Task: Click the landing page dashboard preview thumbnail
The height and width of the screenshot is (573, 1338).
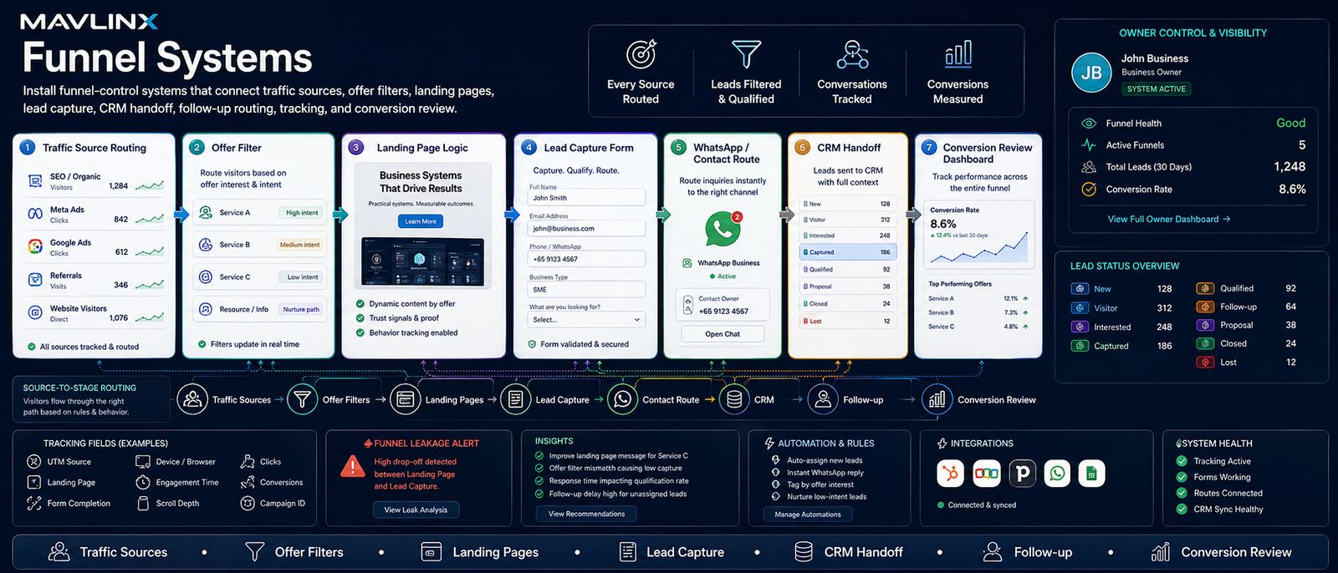Action: tap(421, 264)
